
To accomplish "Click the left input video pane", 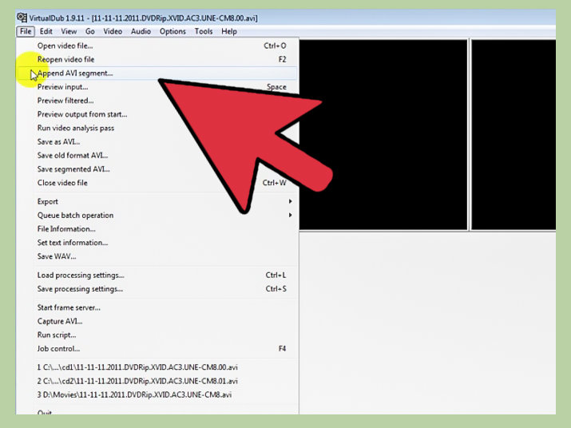I will click(383, 134).
